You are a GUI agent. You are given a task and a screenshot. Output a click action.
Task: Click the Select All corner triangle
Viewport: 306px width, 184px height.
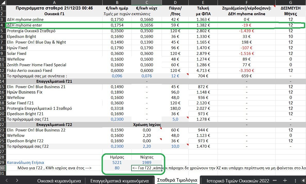3,3
